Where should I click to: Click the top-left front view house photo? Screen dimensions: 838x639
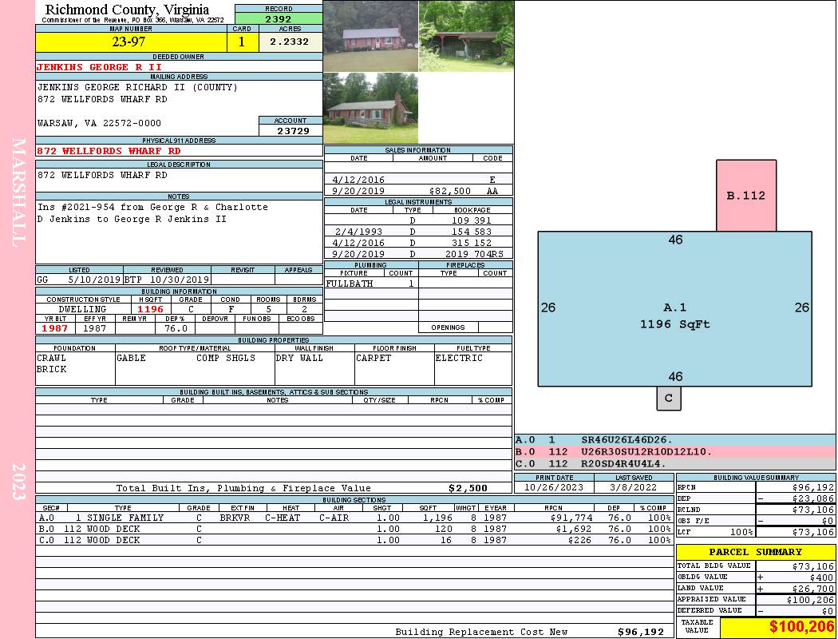(x=370, y=36)
